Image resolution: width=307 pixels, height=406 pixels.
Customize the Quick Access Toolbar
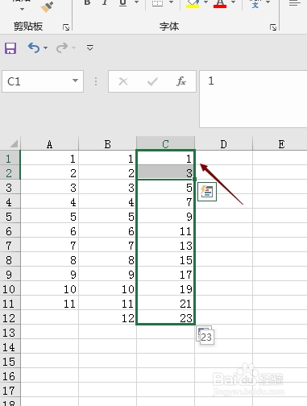[x=89, y=48]
